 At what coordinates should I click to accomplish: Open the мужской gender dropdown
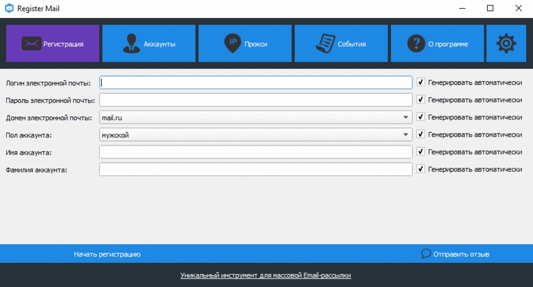(255, 135)
